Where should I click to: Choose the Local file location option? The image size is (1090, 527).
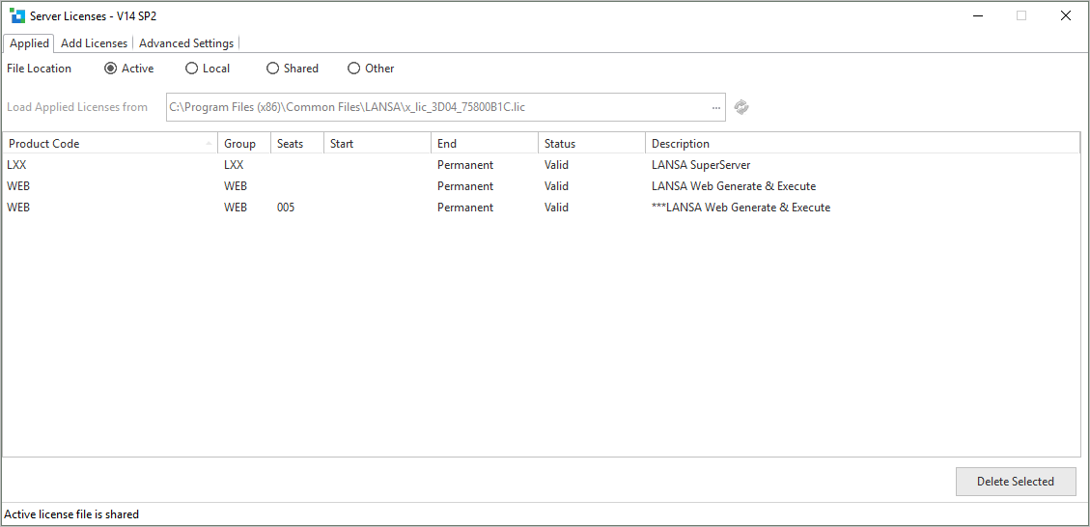192,69
